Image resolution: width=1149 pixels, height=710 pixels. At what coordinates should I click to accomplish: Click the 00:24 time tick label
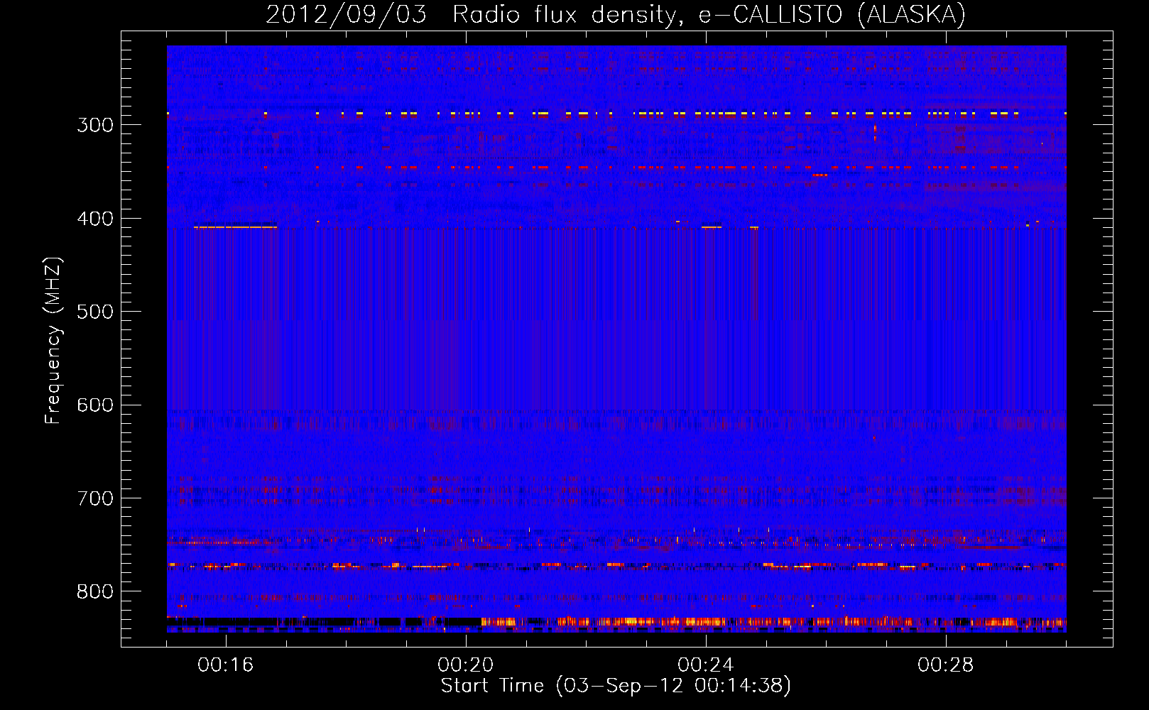706,665
